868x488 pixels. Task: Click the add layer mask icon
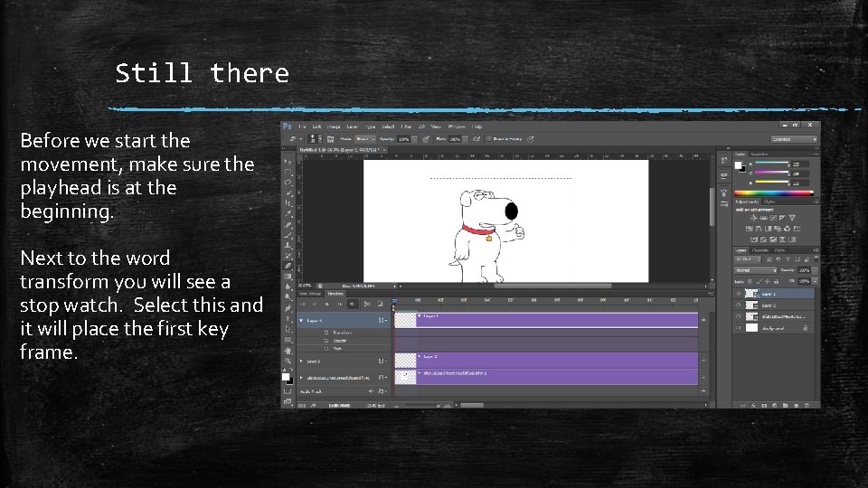tap(764, 406)
